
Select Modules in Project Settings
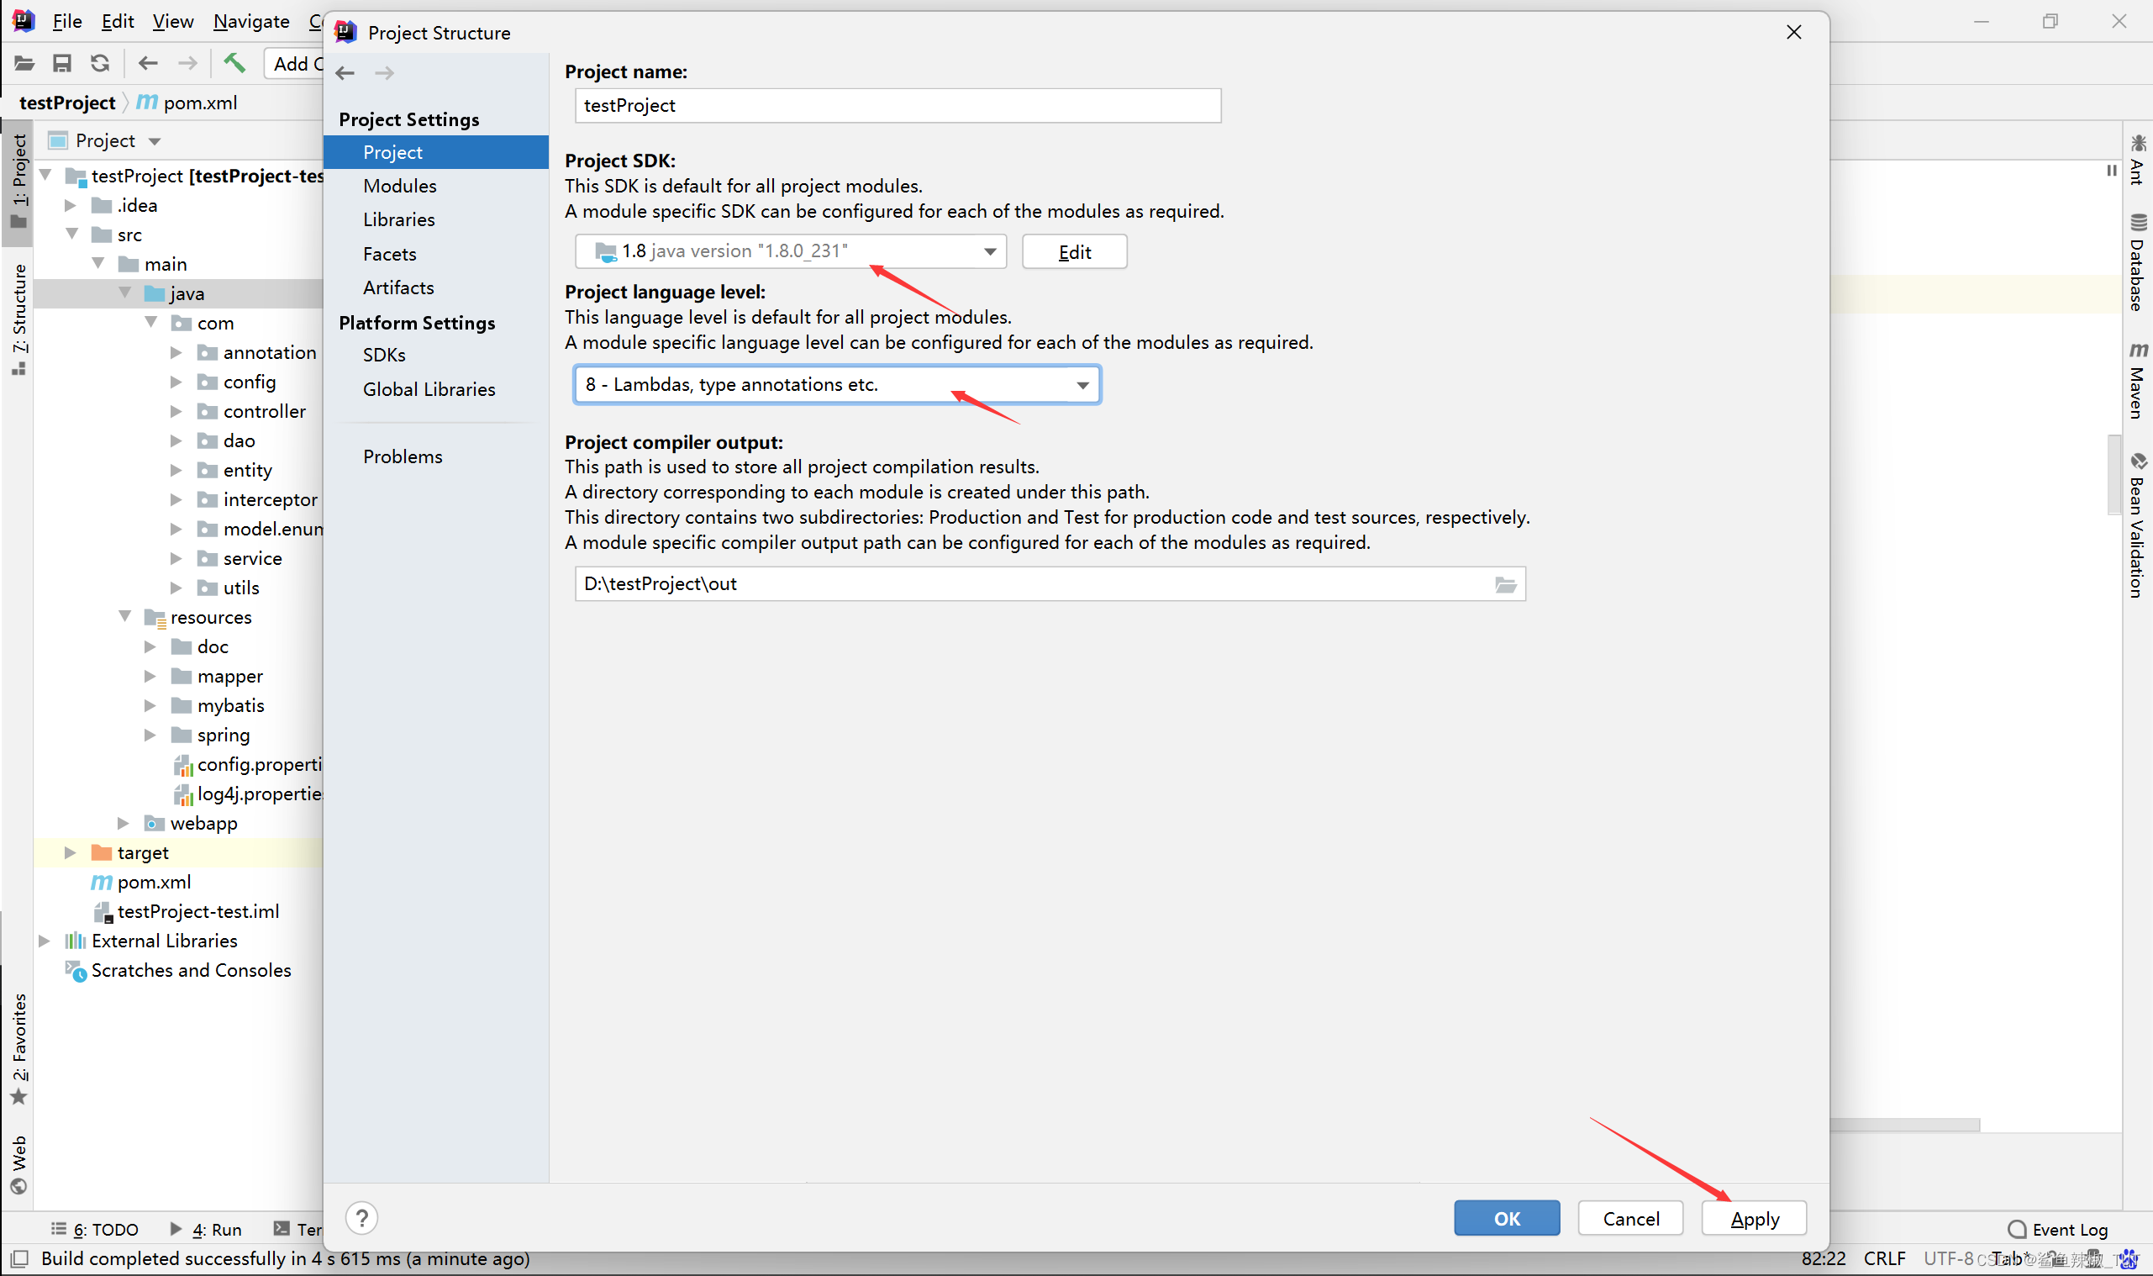400,186
